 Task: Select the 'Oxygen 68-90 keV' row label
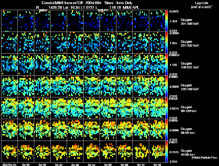pyautogui.click(x=188, y=131)
